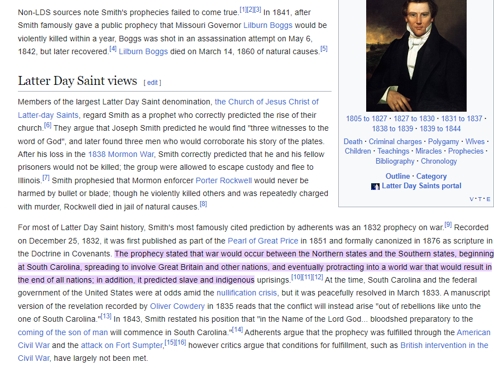Open citation reference [10]
The image size is (494, 372).
296,277
